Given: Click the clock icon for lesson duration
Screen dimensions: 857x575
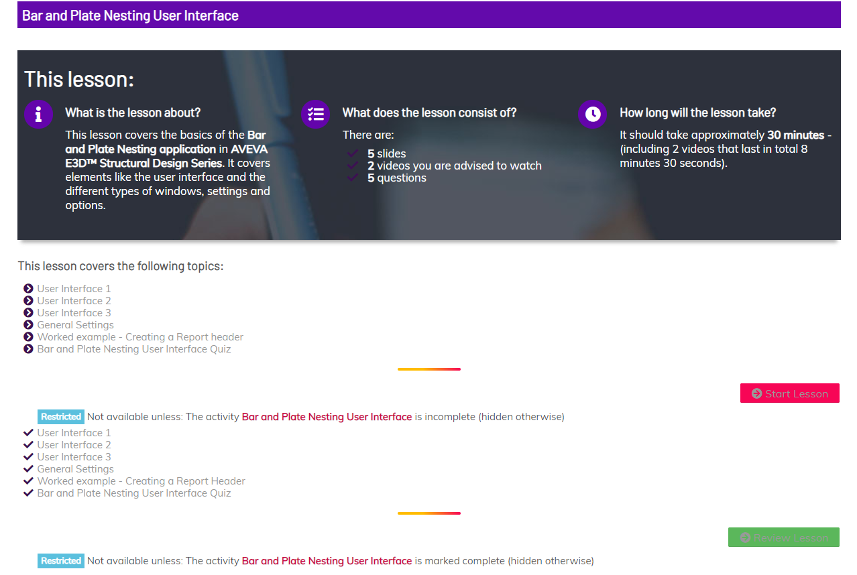Looking at the screenshot, I should (x=592, y=114).
